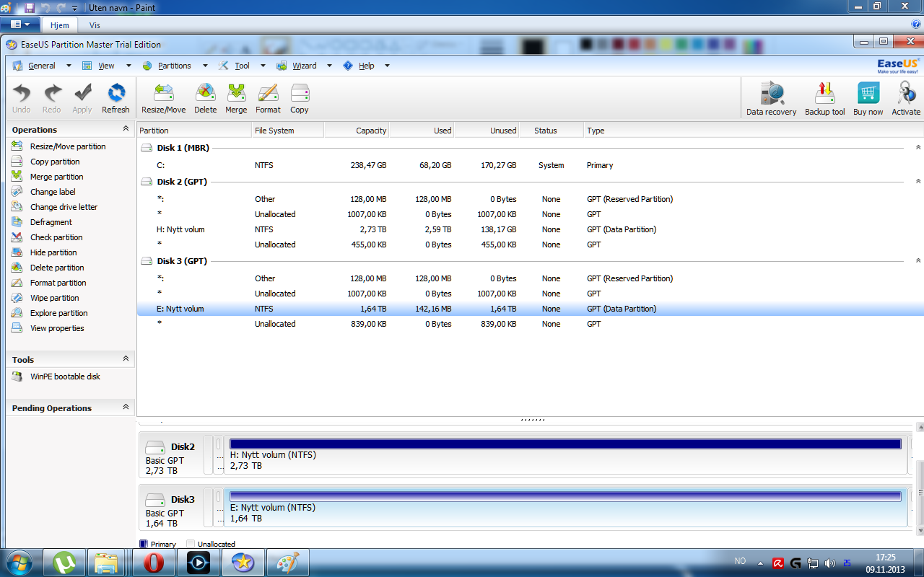
Task: Collapse the Operations panel
Action: (126, 129)
